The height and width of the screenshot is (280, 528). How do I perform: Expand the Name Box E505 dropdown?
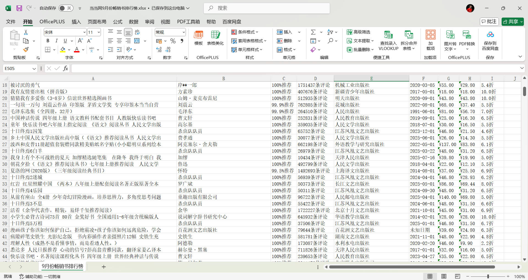click(x=34, y=68)
